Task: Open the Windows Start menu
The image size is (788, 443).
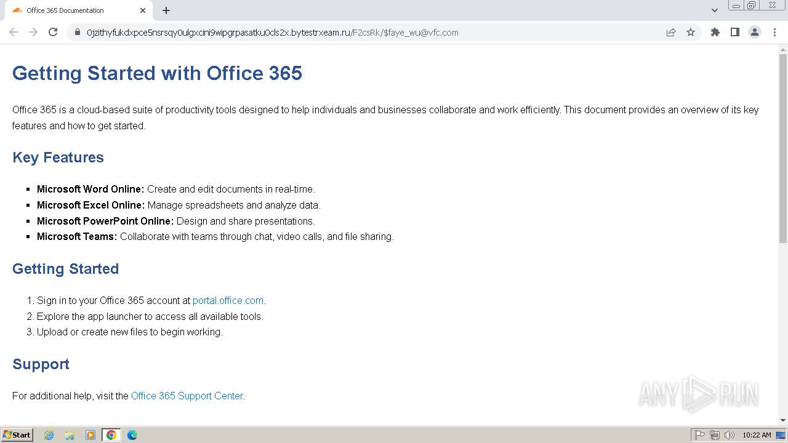Action: tap(17, 434)
